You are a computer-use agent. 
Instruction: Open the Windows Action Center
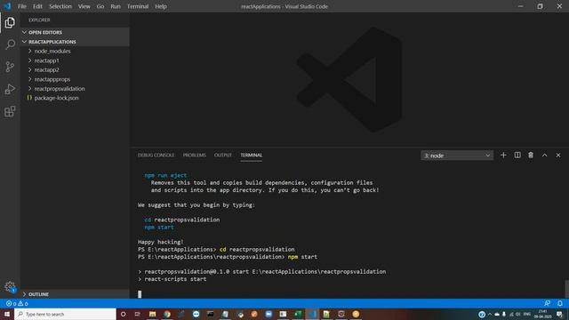560,314
